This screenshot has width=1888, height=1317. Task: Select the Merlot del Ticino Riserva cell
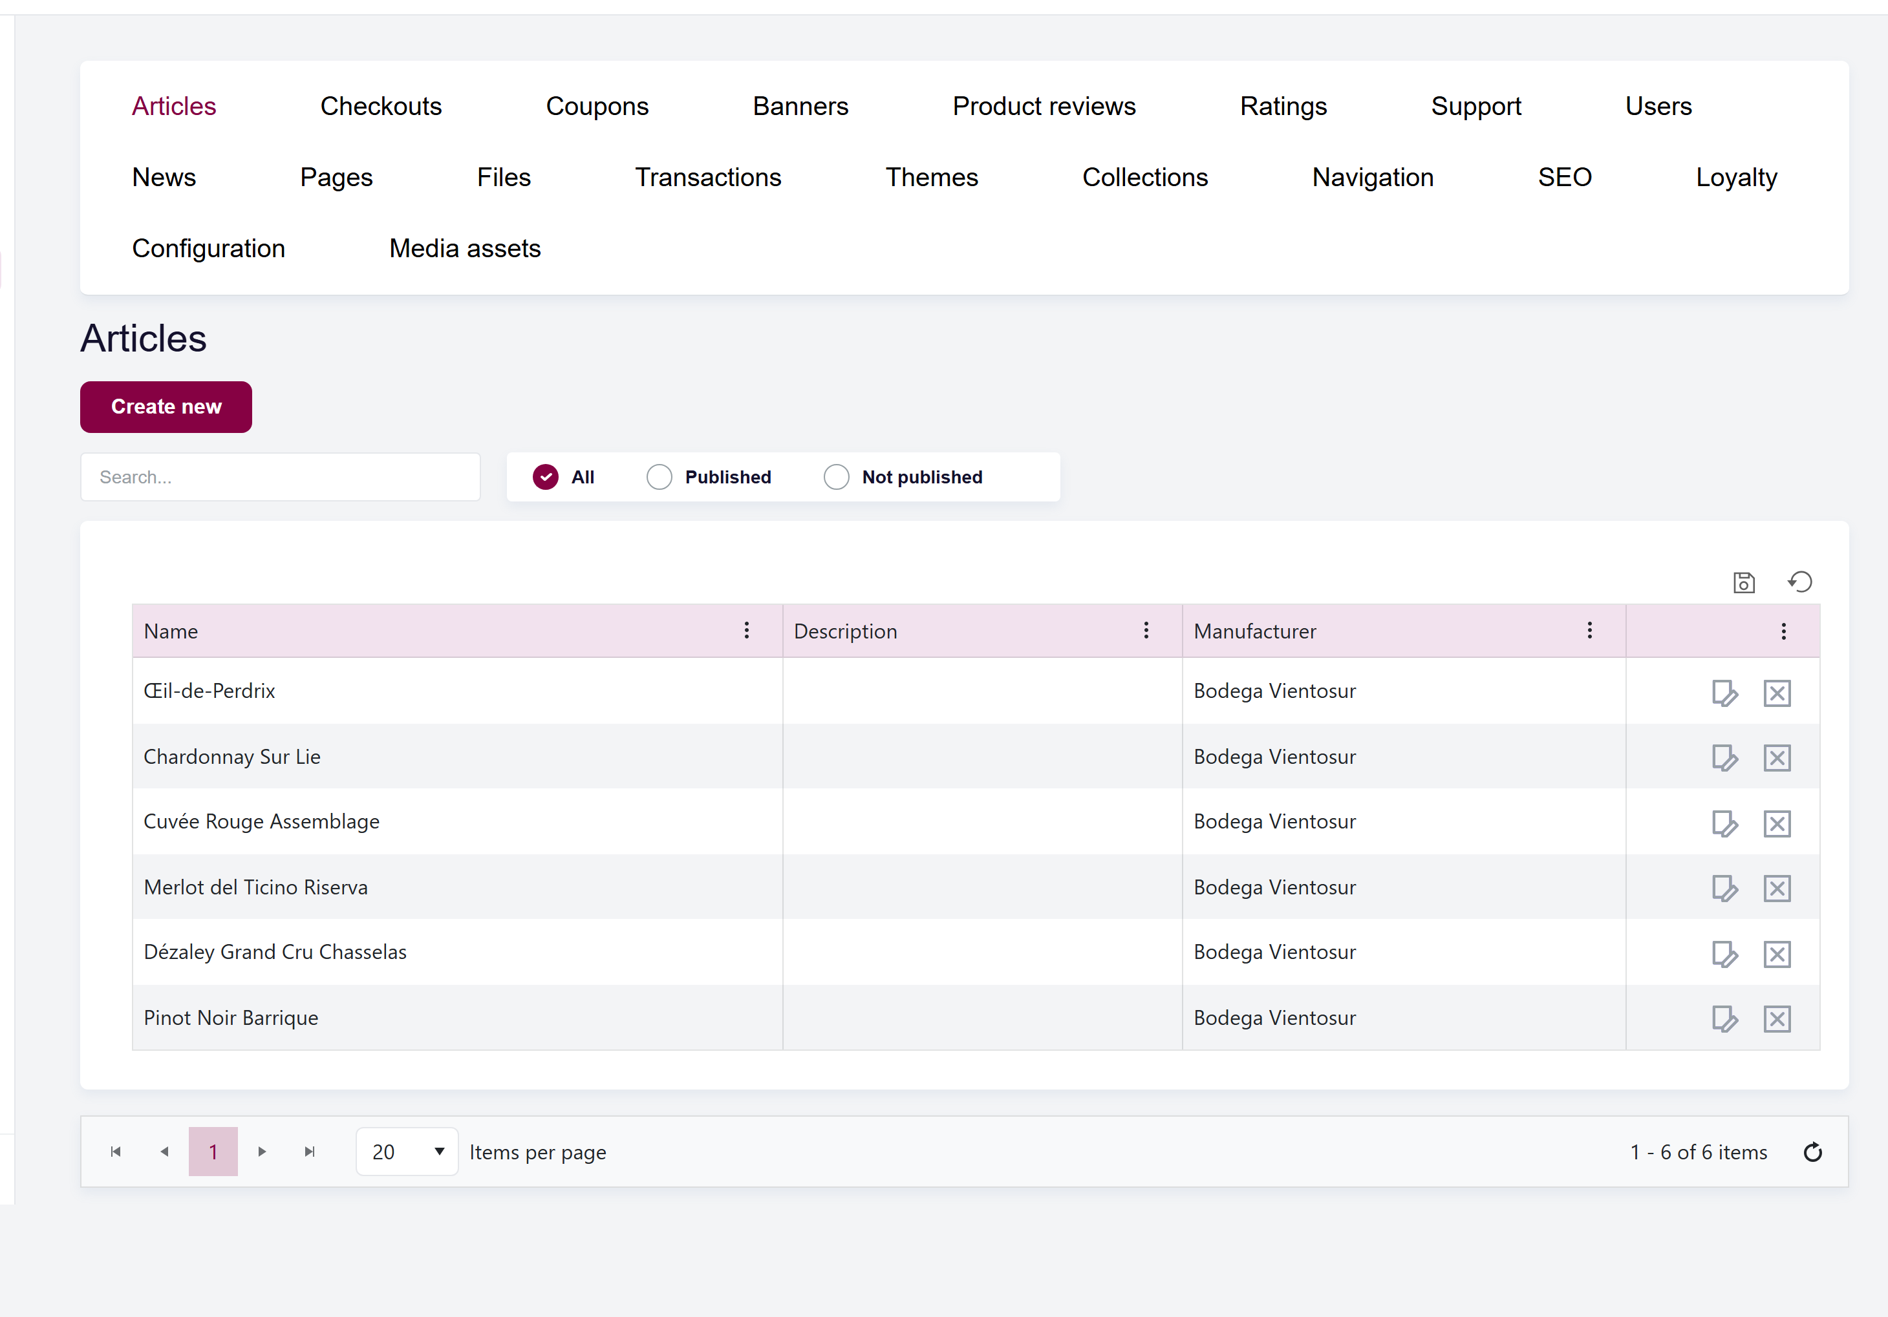click(457, 887)
